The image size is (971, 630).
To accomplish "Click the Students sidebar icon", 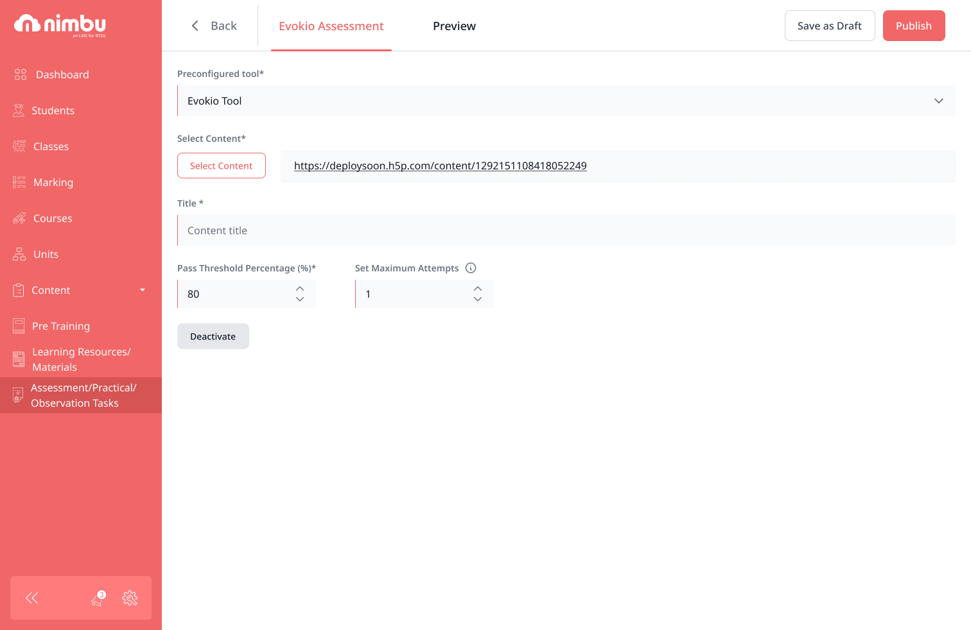I will 19,110.
